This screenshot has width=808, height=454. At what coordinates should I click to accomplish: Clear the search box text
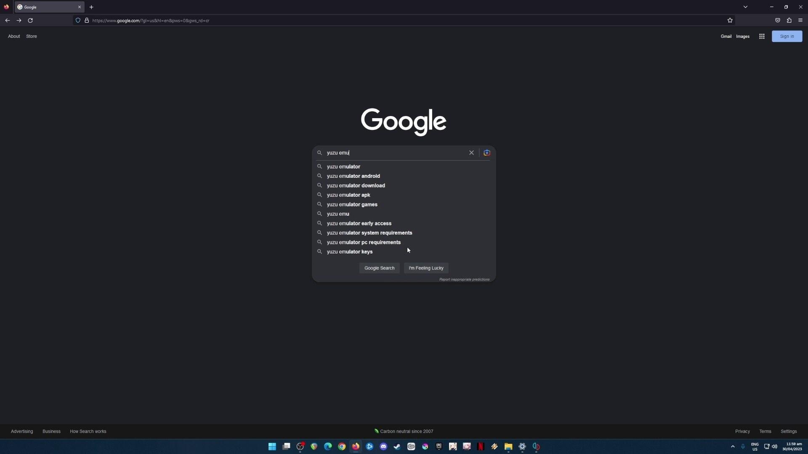471,153
